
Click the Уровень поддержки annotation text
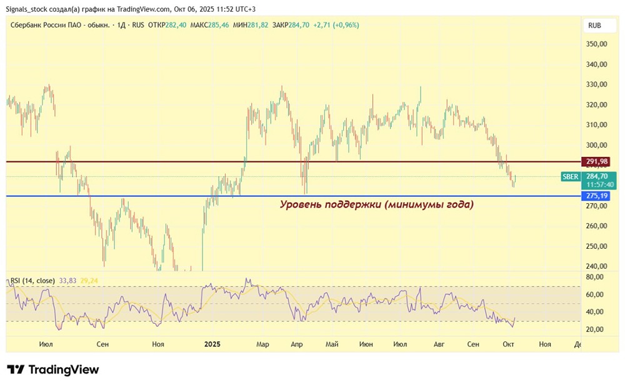click(376, 204)
